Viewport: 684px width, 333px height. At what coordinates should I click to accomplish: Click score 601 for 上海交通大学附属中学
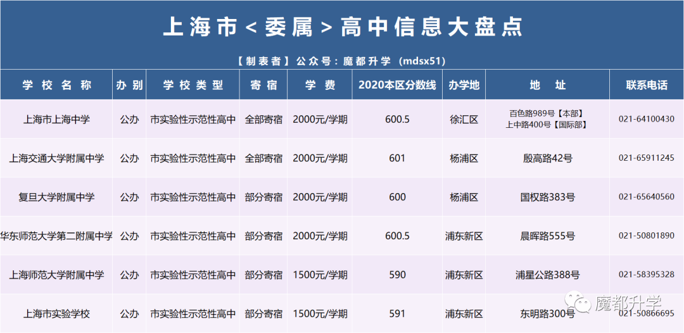point(397,158)
